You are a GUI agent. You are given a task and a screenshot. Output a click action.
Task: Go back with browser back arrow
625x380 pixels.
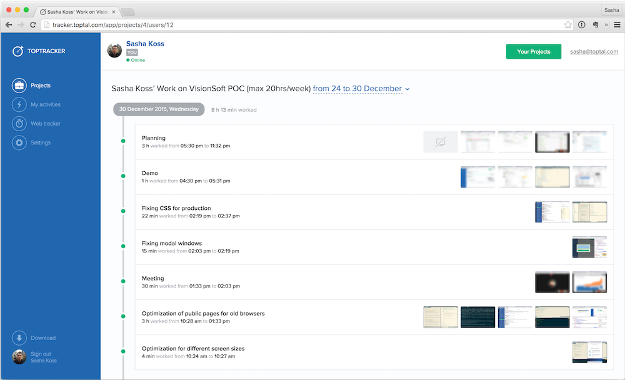(x=9, y=25)
